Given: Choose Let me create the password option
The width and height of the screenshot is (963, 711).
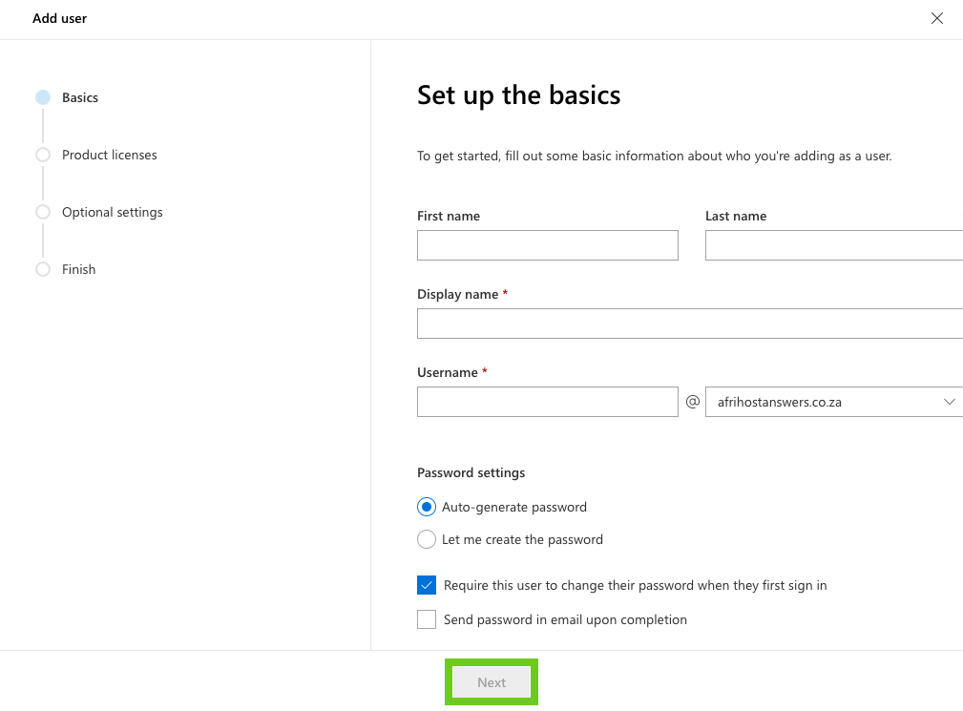Looking at the screenshot, I should pos(427,539).
